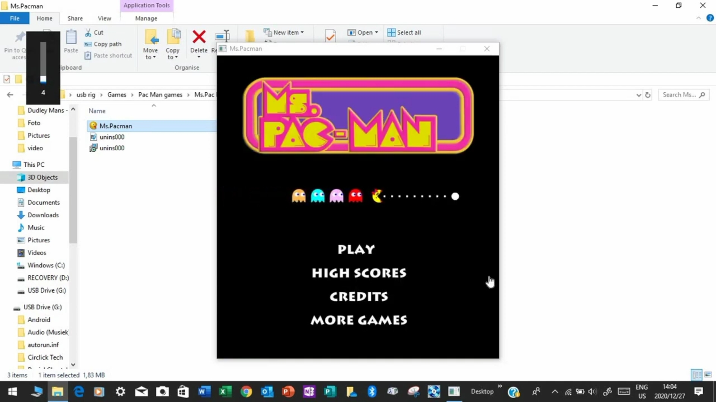Open CREDITS in the game menu
Viewport: 716px width, 402px height.
coord(359,296)
